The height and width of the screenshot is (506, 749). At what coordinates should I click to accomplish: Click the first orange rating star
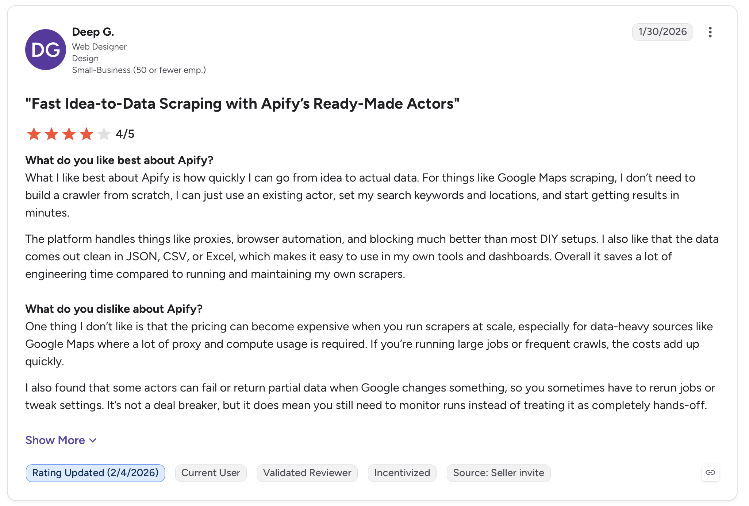34,134
